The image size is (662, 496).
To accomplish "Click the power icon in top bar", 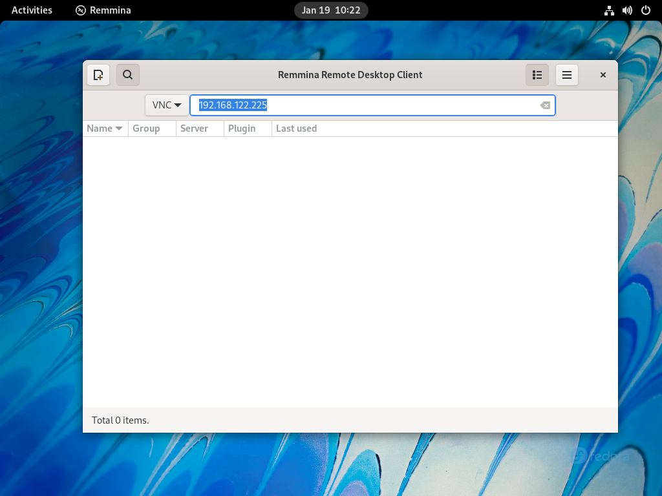I will [x=645, y=10].
